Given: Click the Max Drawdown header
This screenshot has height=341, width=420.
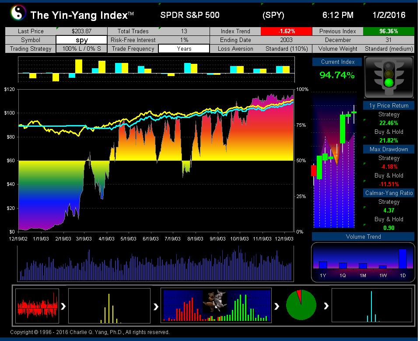Looking at the screenshot, I should 388,150.
